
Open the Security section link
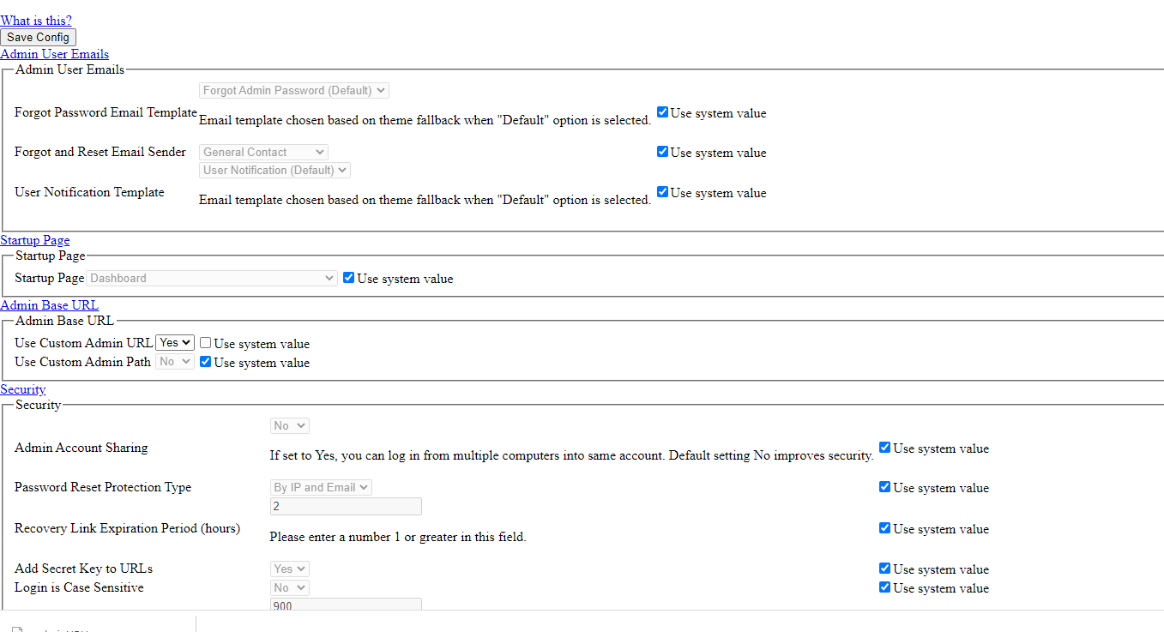(x=22, y=388)
